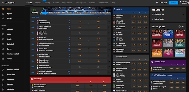Viewport: 189px width, 92px height.
Task: Expand John Isner match markets arrow
Action: pyautogui.click(x=109, y=33)
